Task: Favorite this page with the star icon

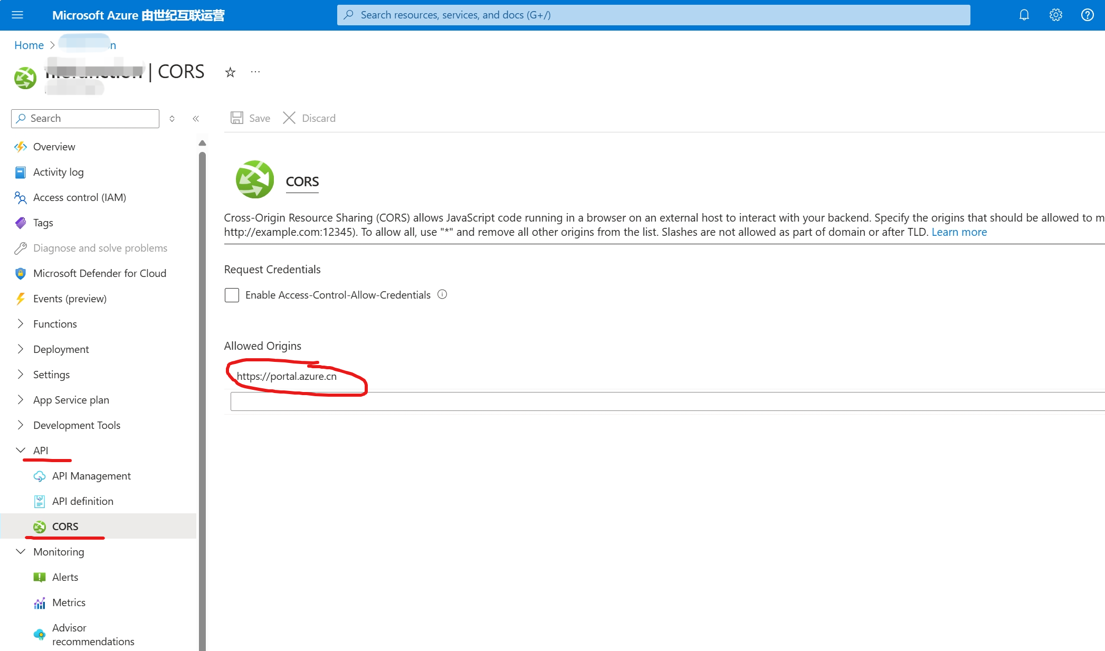Action: coord(230,72)
